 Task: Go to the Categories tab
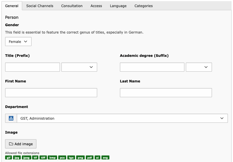143,6
